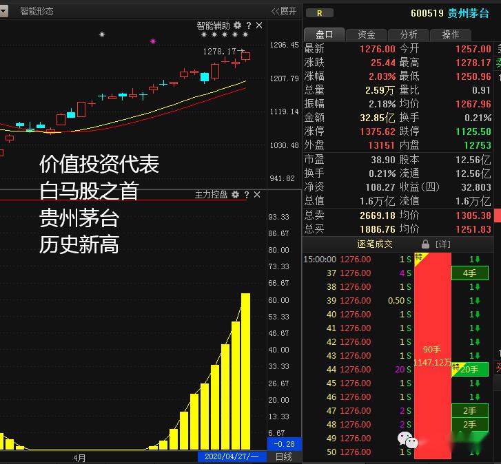Click the 总买 value 1886.76
The height and width of the screenshot is (464, 501).
tap(378, 229)
